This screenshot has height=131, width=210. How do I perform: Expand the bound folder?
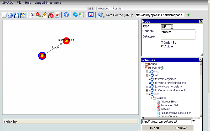pos(143,64)
